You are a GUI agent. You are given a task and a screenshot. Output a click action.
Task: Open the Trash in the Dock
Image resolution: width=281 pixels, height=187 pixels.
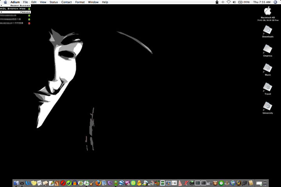click(x=265, y=183)
